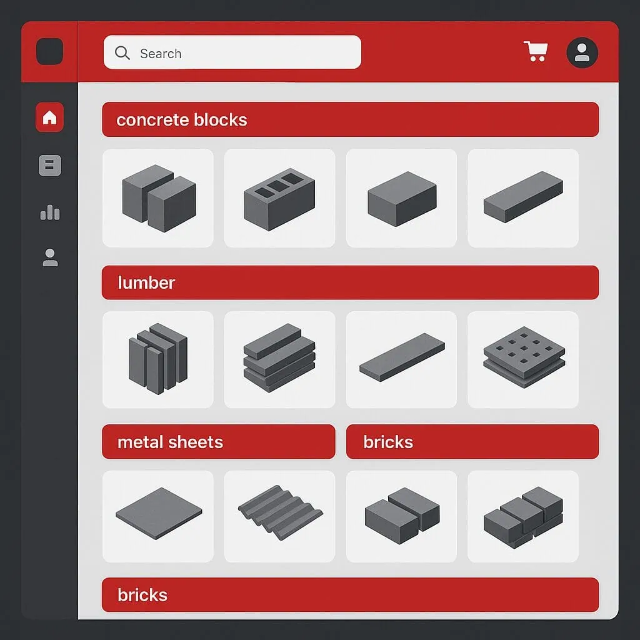Select the long flat concrete slab product
This screenshot has height=640, width=640.
[x=523, y=198]
